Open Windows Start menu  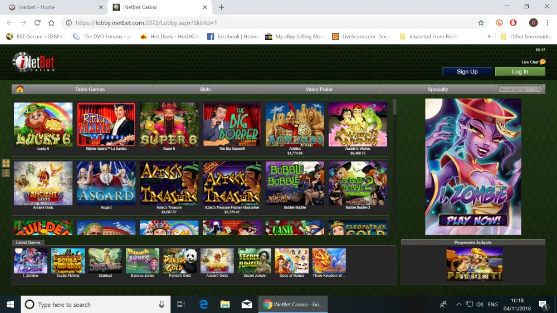10,305
